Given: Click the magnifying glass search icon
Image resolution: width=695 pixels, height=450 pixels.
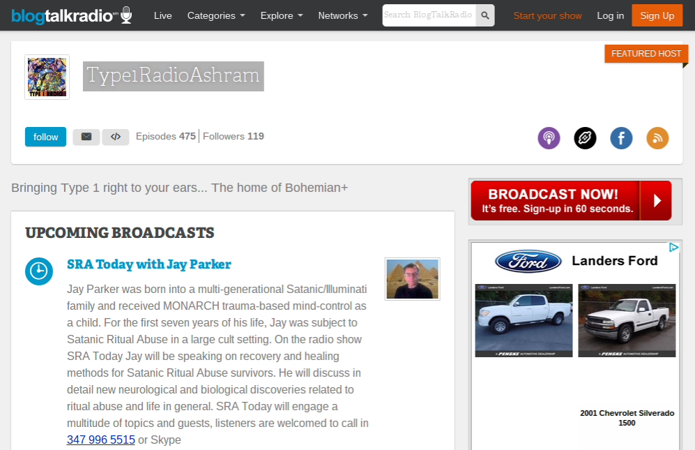Looking at the screenshot, I should [x=485, y=15].
